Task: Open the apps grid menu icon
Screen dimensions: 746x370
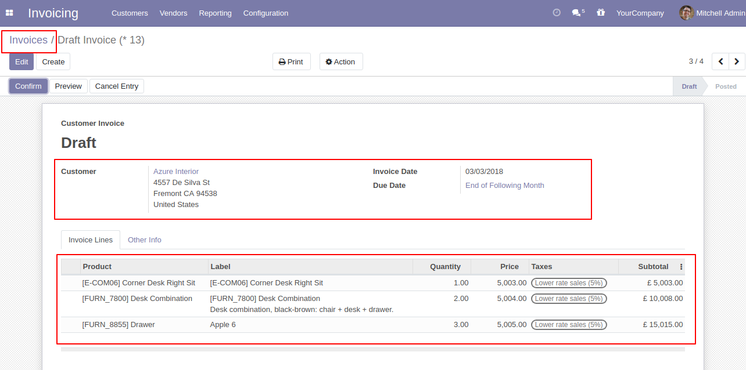Action: [9, 13]
